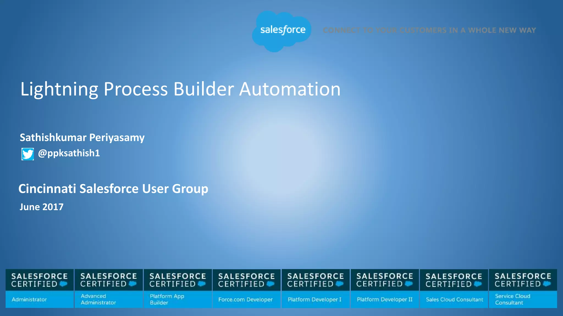Screen dimensions: 563x316
Task: Click the Service Cloud Consultant badge
Action: pos(523,299)
